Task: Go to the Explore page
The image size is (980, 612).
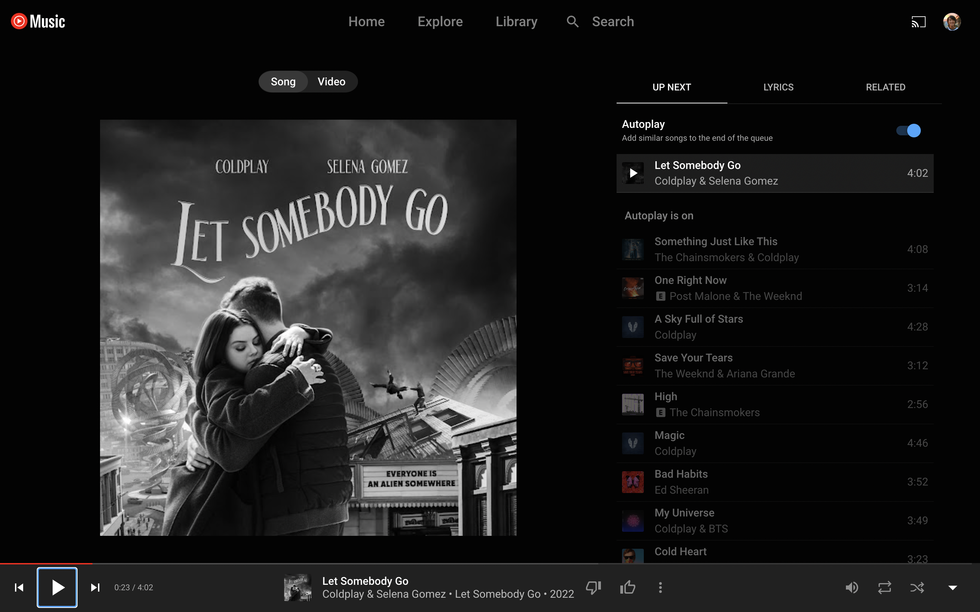Action: pyautogui.click(x=440, y=21)
